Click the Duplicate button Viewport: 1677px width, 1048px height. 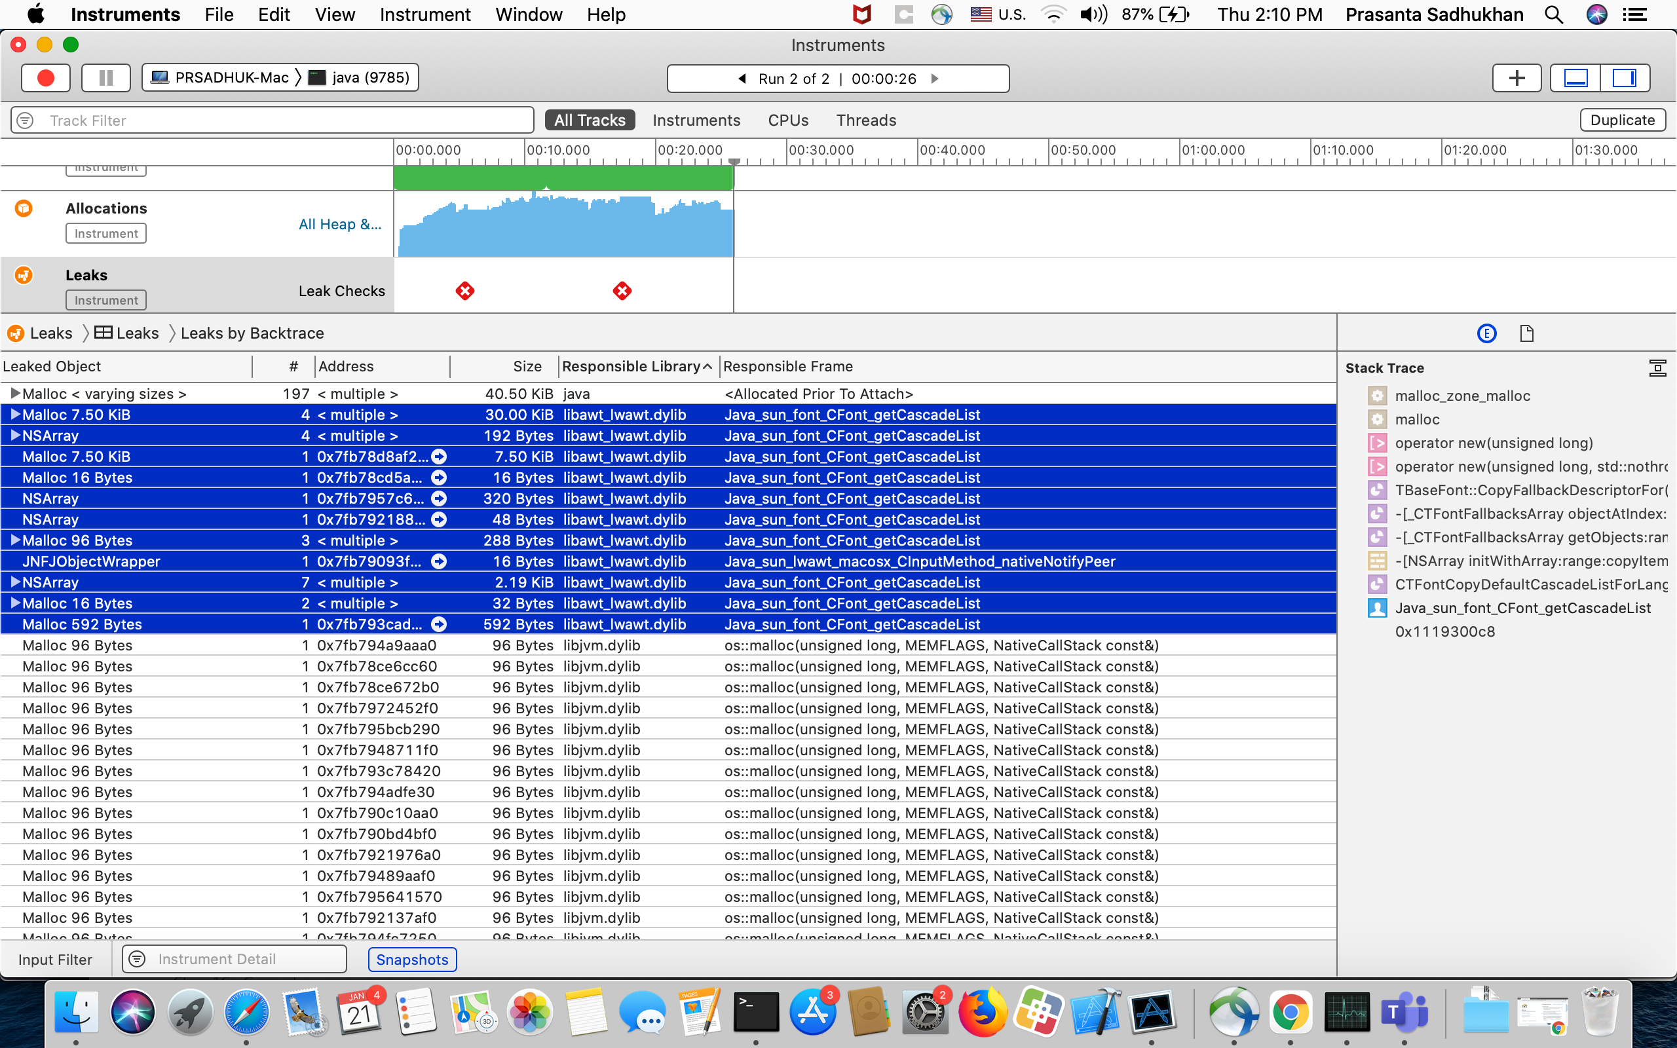(1621, 120)
